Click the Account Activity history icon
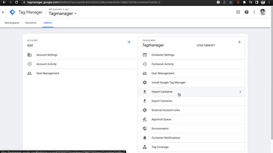The image size is (273, 153). (x=29, y=64)
